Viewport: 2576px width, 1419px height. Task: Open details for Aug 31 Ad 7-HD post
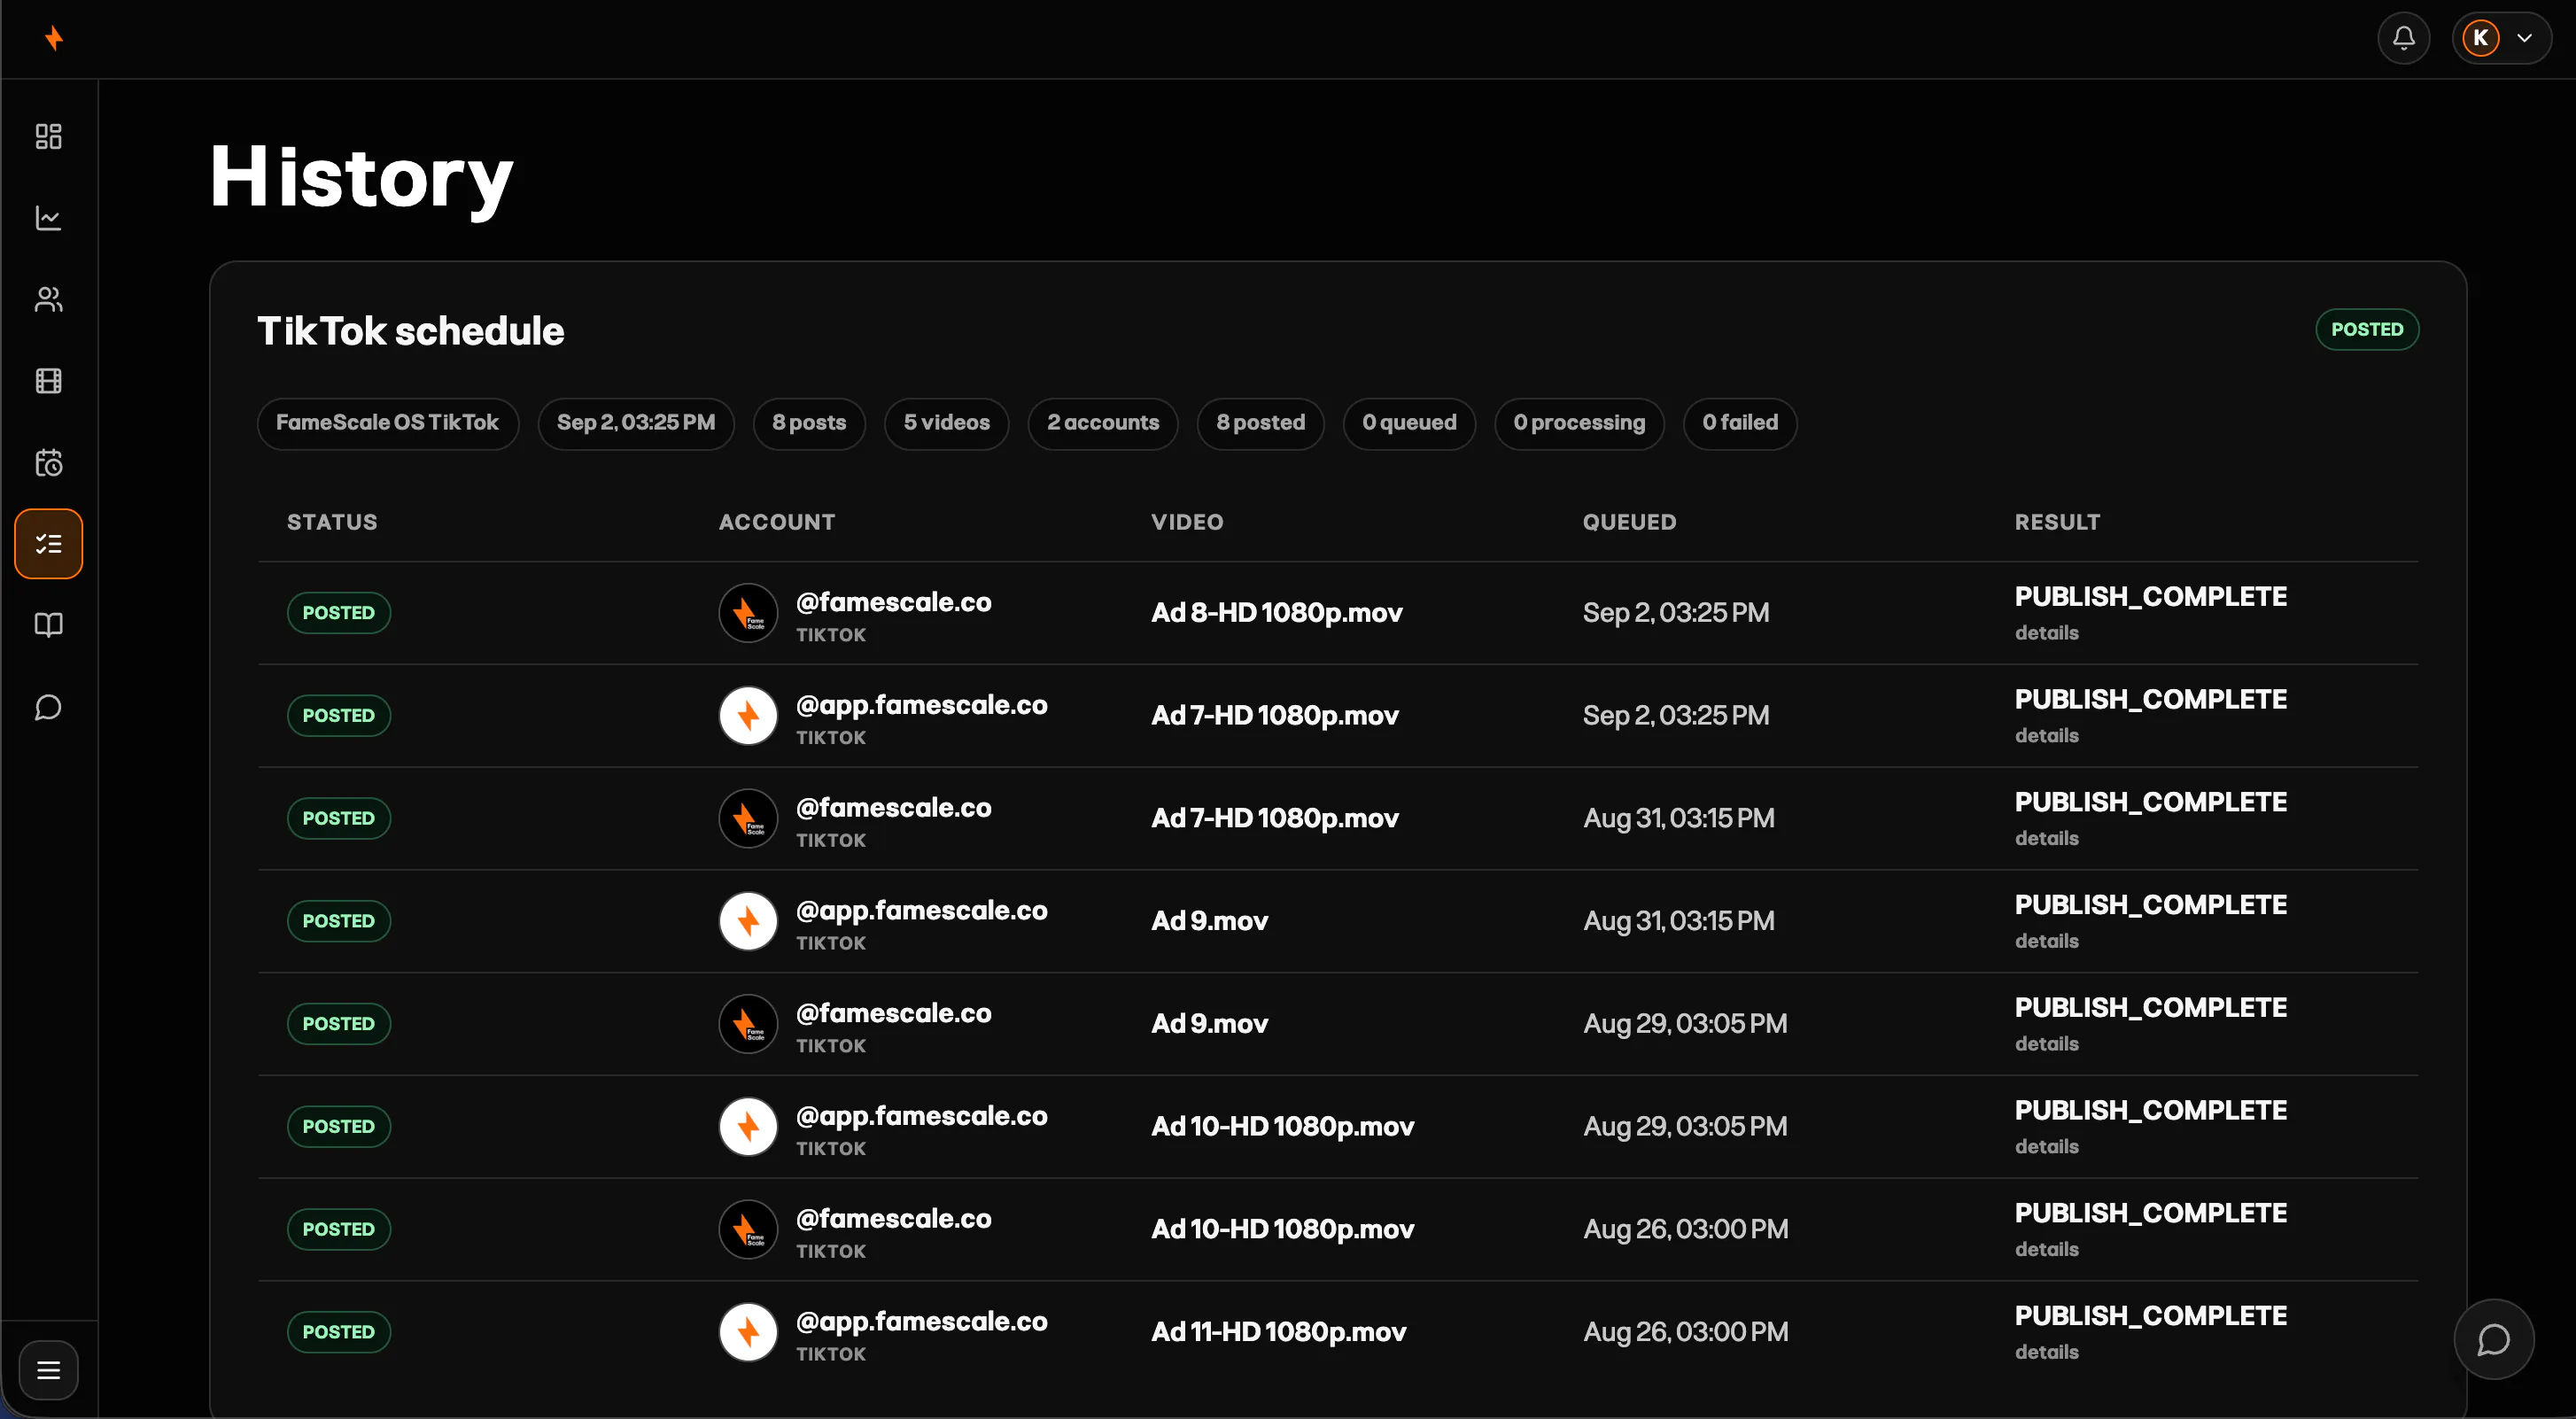[x=2047, y=839]
